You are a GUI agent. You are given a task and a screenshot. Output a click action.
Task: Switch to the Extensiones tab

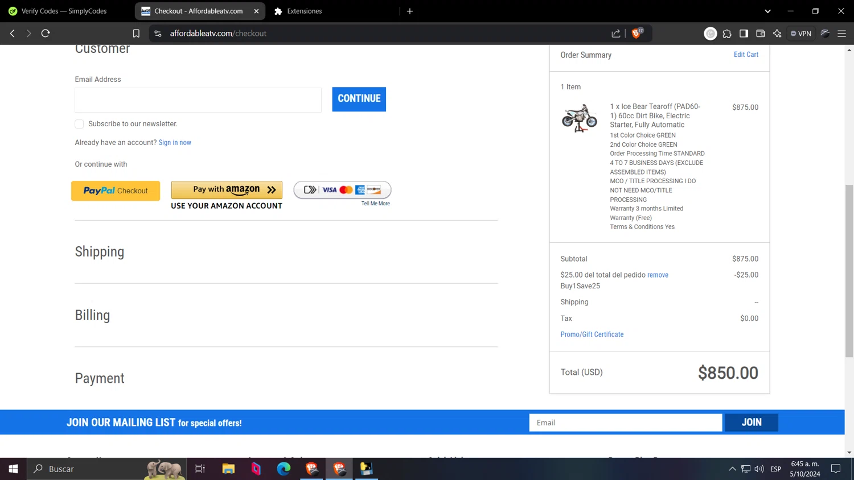(x=305, y=11)
